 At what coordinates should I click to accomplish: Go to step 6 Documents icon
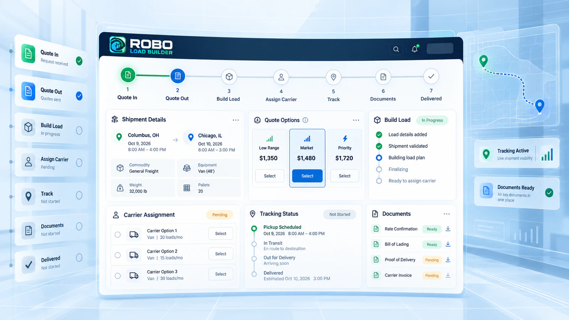point(383,77)
